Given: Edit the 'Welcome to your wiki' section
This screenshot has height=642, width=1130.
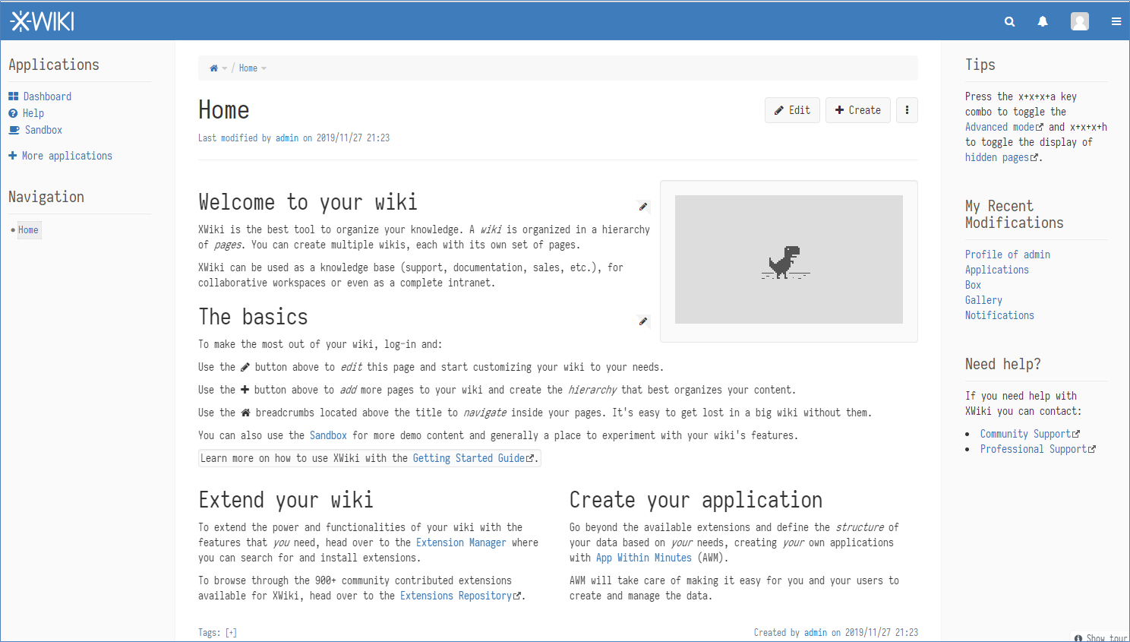Looking at the screenshot, I should (x=643, y=207).
